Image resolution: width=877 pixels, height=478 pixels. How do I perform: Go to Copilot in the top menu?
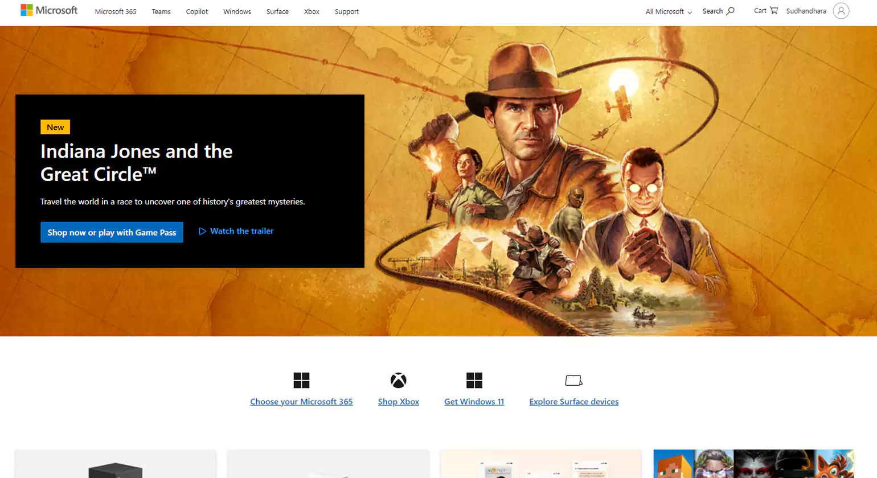pyautogui.click(x=197, y=11)
